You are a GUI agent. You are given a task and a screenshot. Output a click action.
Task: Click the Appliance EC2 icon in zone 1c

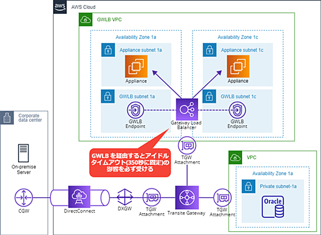click(238, 66)
